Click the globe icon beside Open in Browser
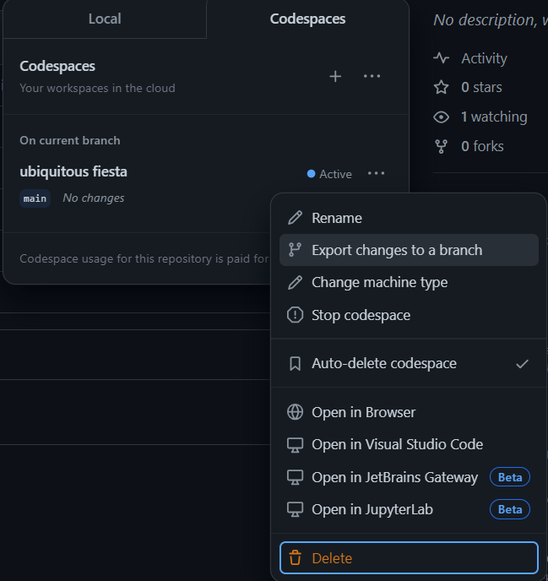548x581 pixels. point(295,412)
